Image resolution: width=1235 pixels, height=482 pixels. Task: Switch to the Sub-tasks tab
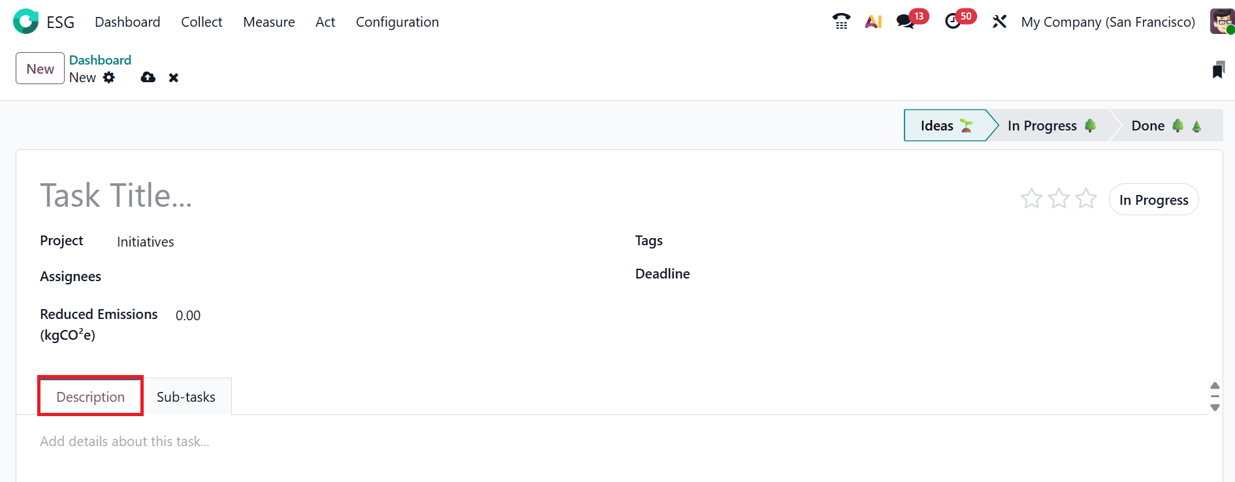pos(186,397)
